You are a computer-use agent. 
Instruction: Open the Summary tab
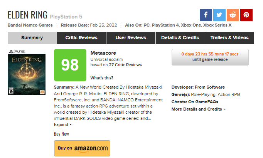tap(32, 38)
